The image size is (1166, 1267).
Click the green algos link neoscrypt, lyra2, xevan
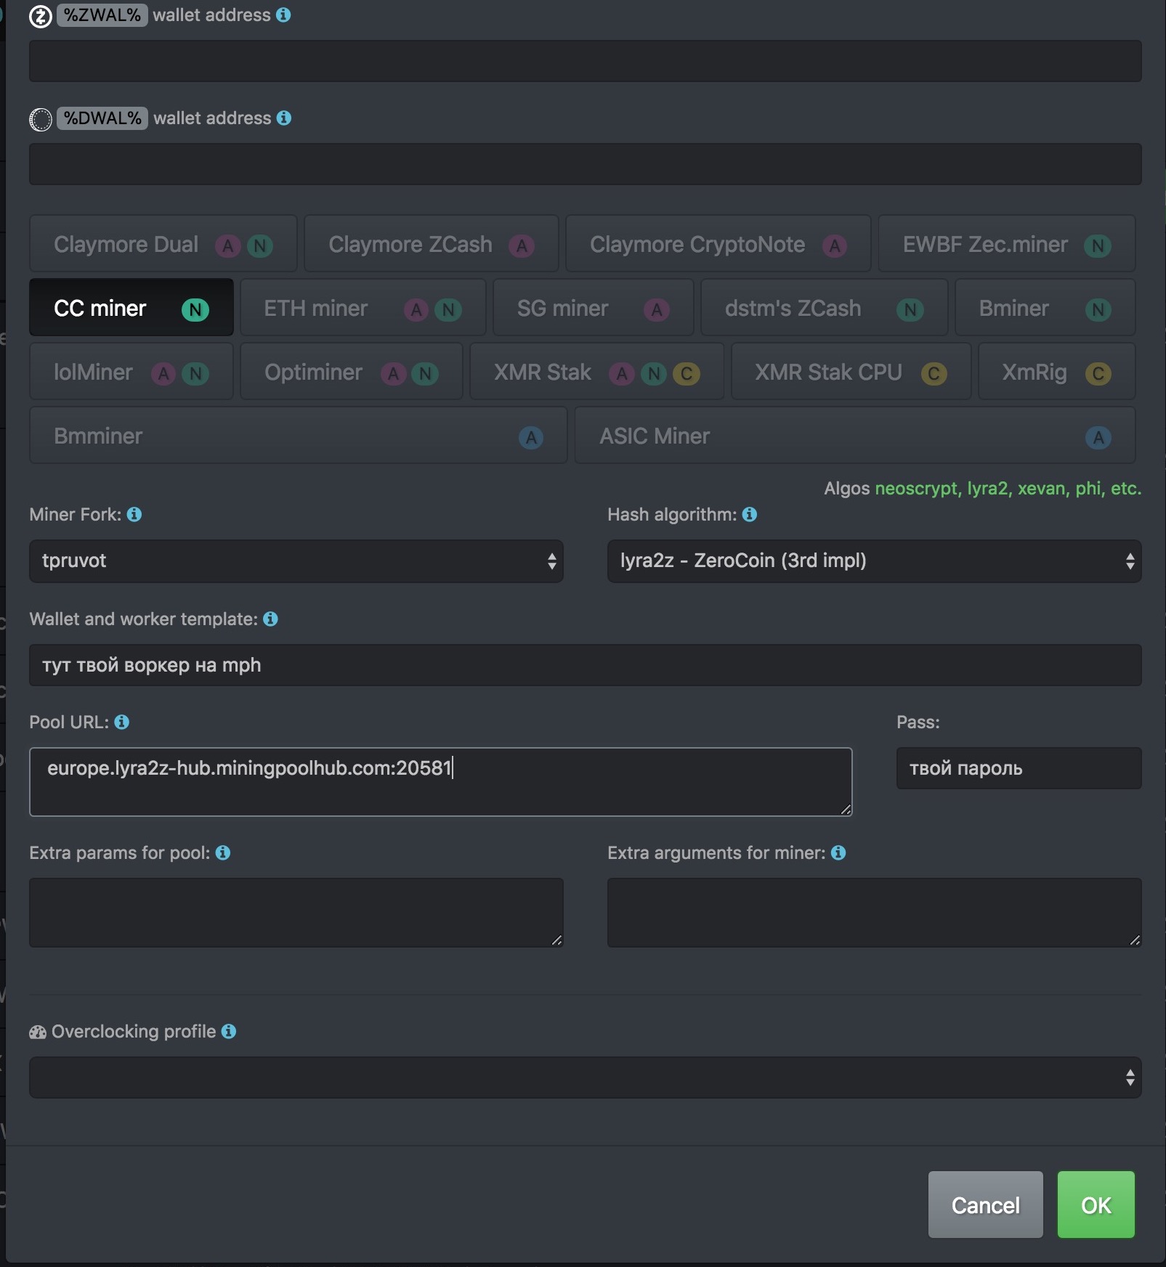coord(1008,489)
